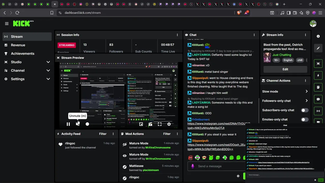325x183 pixels.
Task: Toggle stream preview widget icon in right sidebar
Action: pos(318,64)
